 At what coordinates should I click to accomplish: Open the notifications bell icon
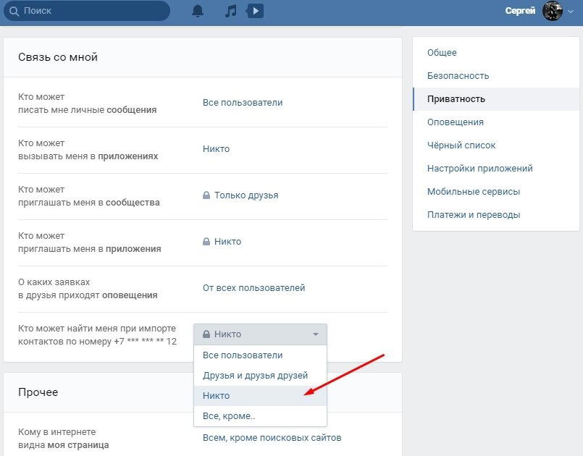click(x=198, y=11)
